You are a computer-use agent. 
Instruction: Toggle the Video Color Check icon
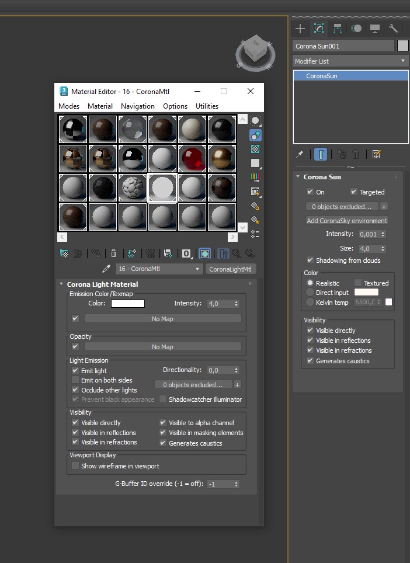click(x=255, y=177)
